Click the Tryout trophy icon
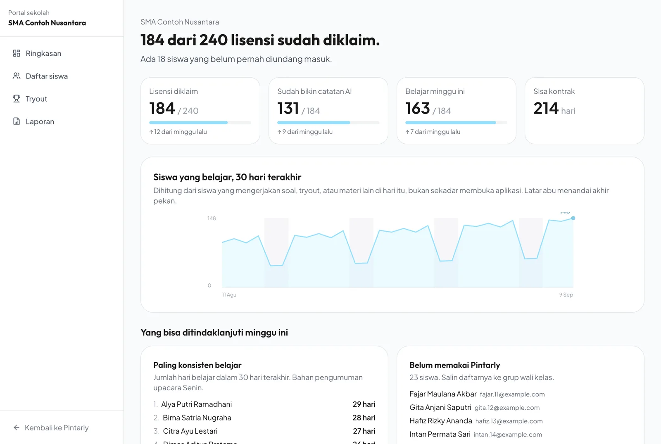 point(17,99)
